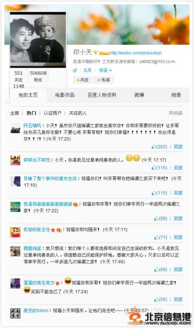The image size is (194, 328).
Task: Open 阿五喵叽's avatar thumbnail
Action: point(15,128)
